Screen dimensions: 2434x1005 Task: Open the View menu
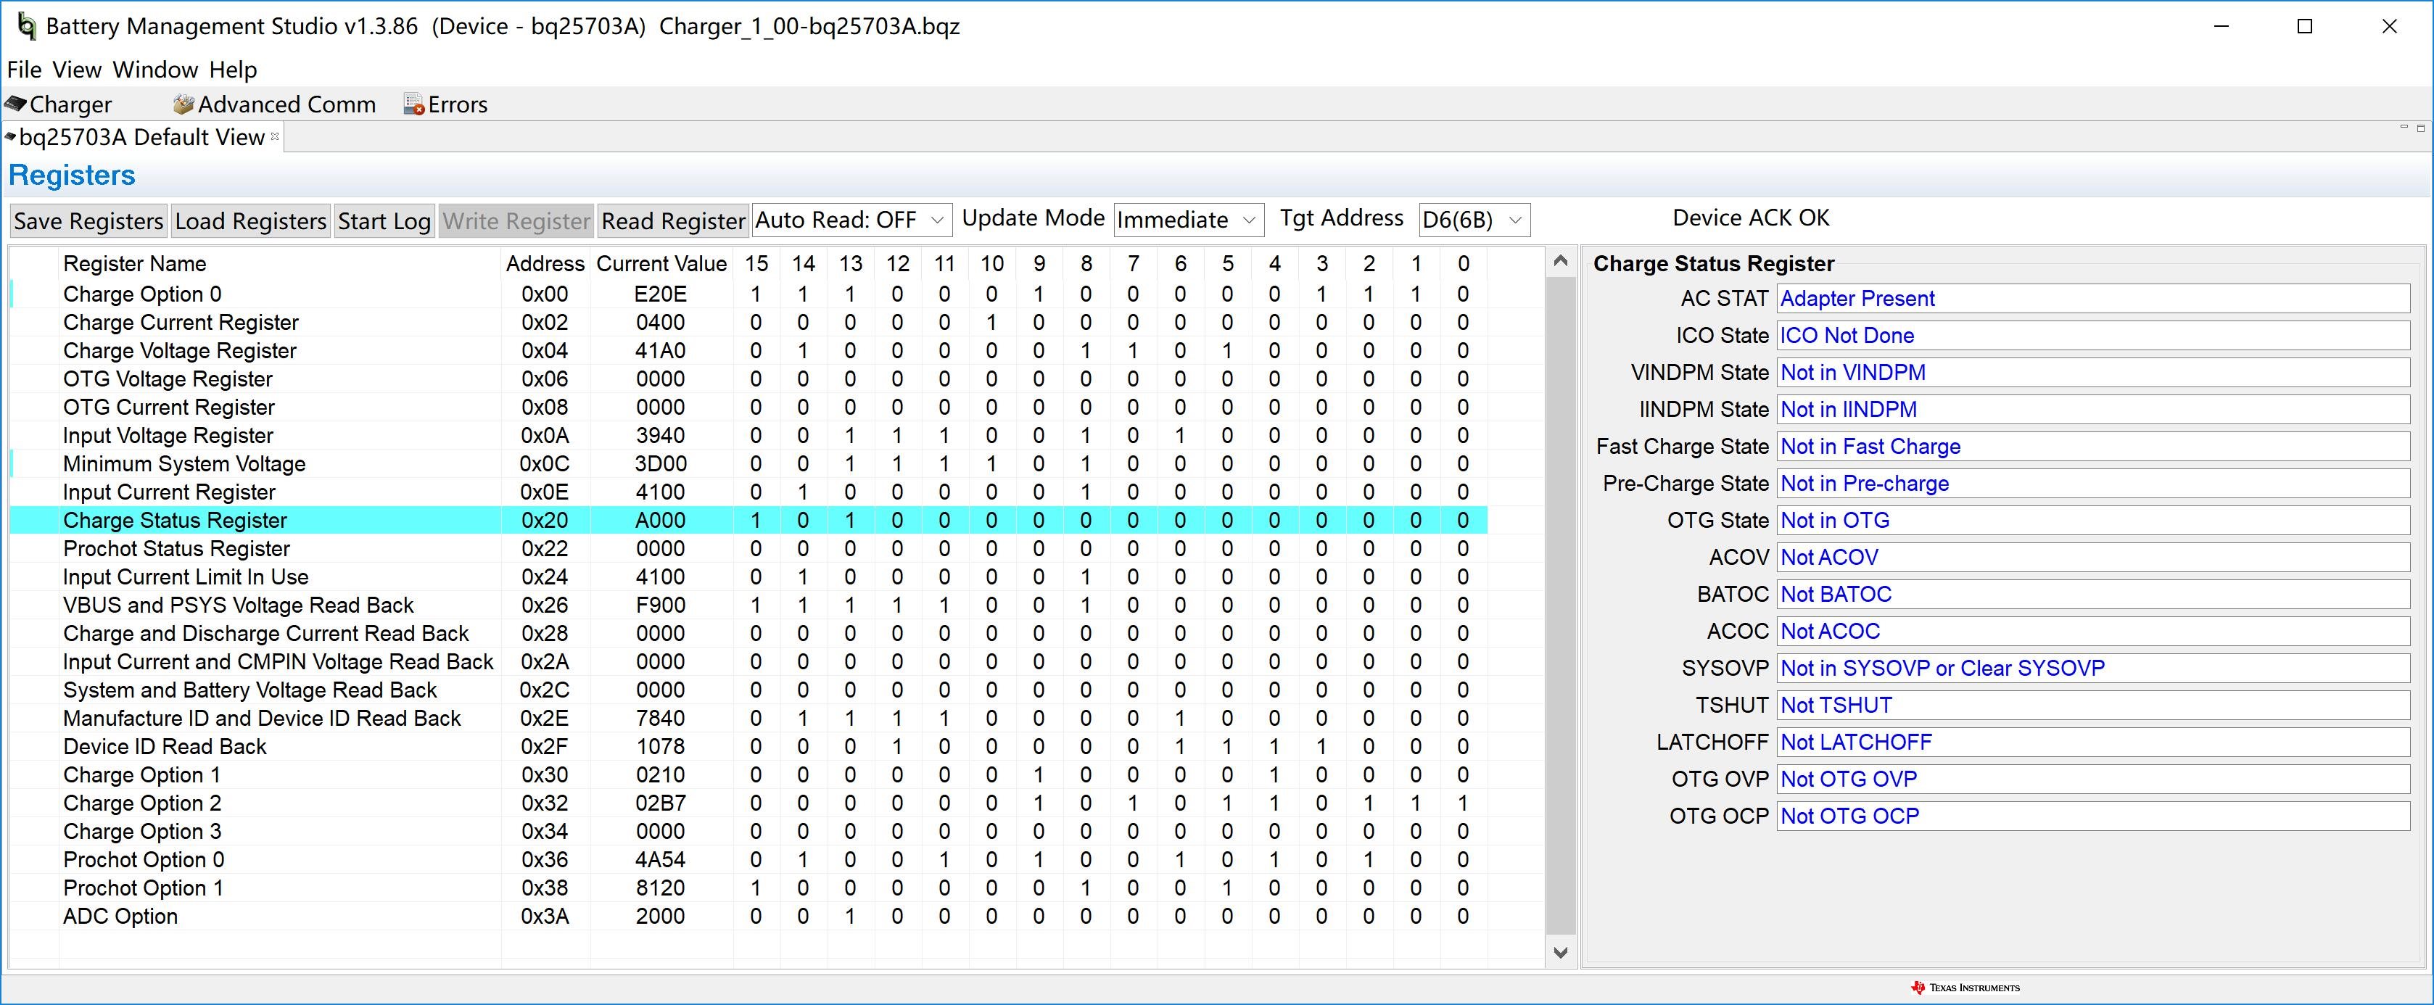(x=77, y=70)
